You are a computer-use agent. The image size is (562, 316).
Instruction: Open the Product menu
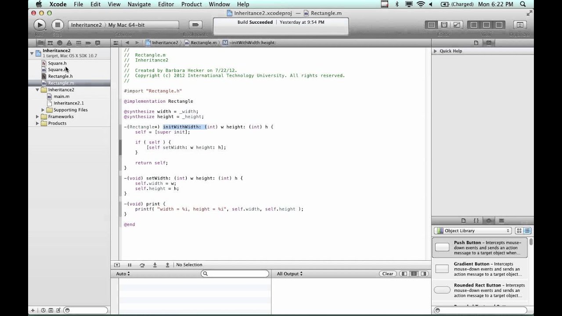tap(191, 4)
